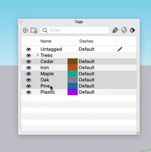Open the Untagged dashes Default dropdown
The image size is (151, 152).
click(x=86, y=49)
